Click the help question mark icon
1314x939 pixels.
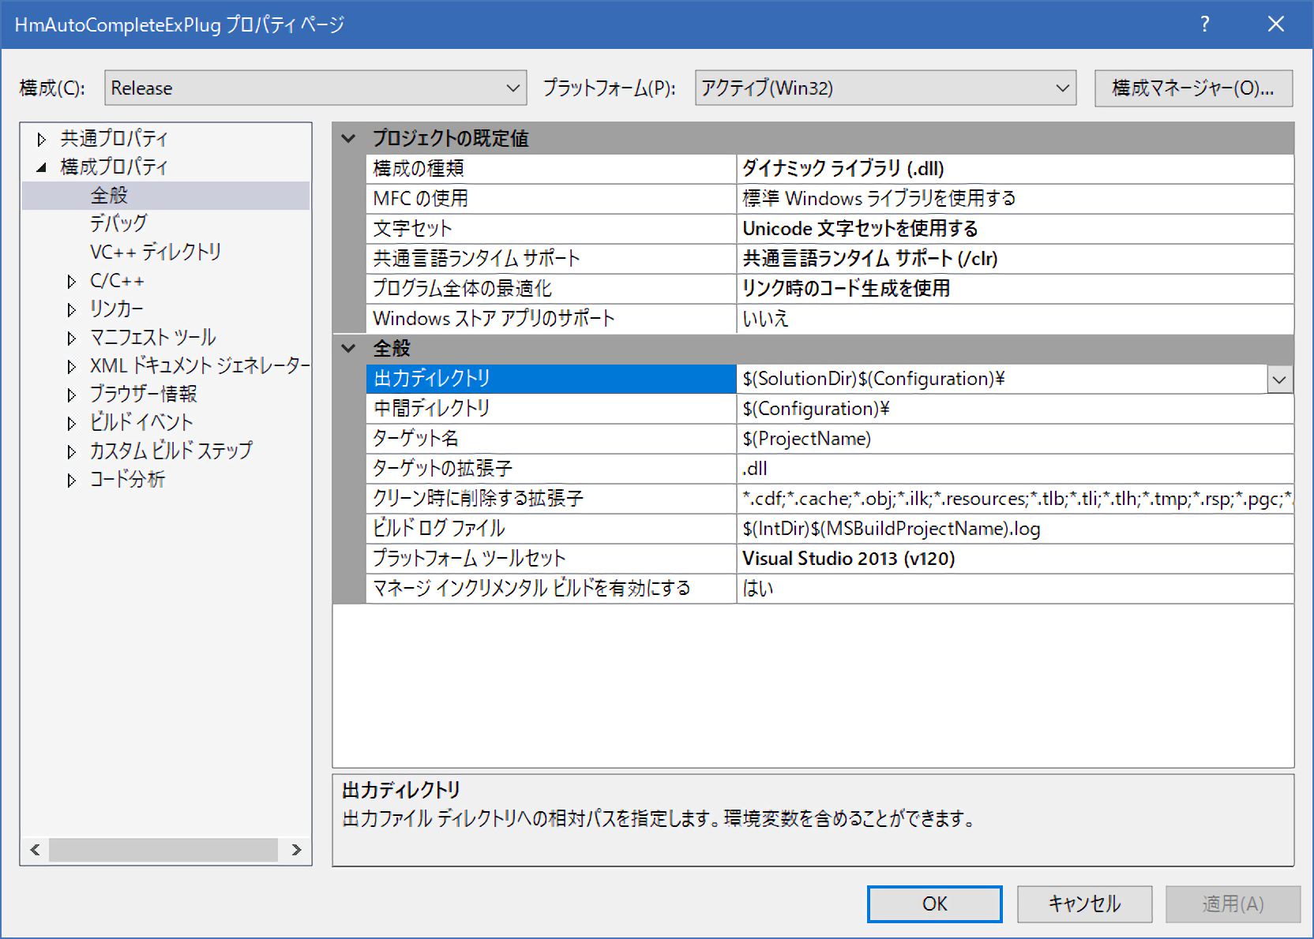[1204, 24]
